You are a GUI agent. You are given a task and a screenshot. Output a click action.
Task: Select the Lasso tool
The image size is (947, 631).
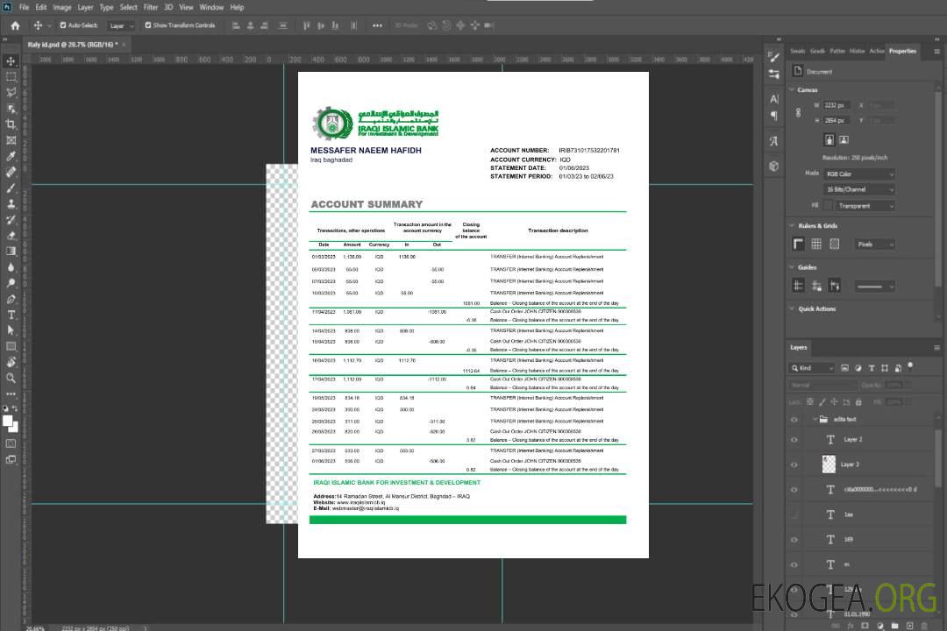[11, 92]
